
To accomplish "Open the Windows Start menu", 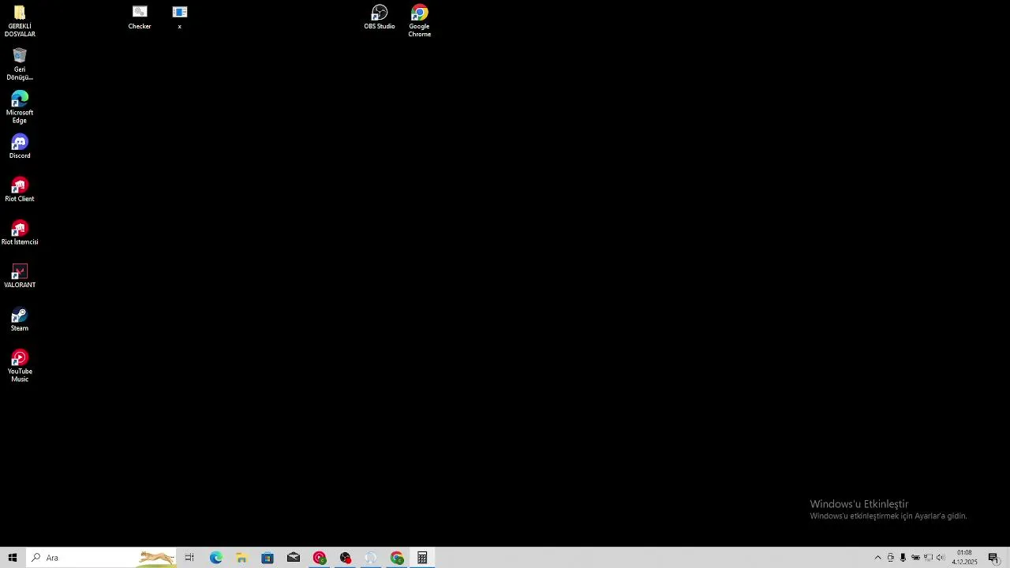I will tap(13, 558).
